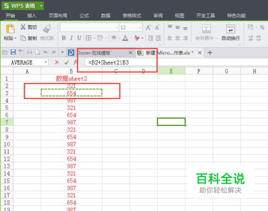The width and height of the screenshot is (268, 211).
Task: Click the Copy icon
Action: coord(23,38)
